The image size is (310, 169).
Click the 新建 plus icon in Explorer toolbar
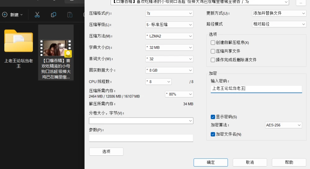pyautogui.click(x=5, y=15)
